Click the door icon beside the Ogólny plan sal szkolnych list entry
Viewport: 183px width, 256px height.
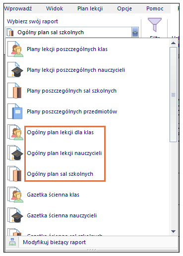(x=15, y=174)
